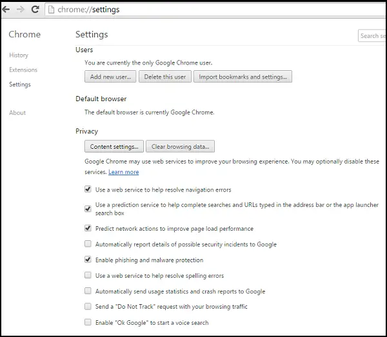Enable automatic security incident reporting to Google
Screen dimensions: 387x337
pyautogui.click(x=88, y=244)
